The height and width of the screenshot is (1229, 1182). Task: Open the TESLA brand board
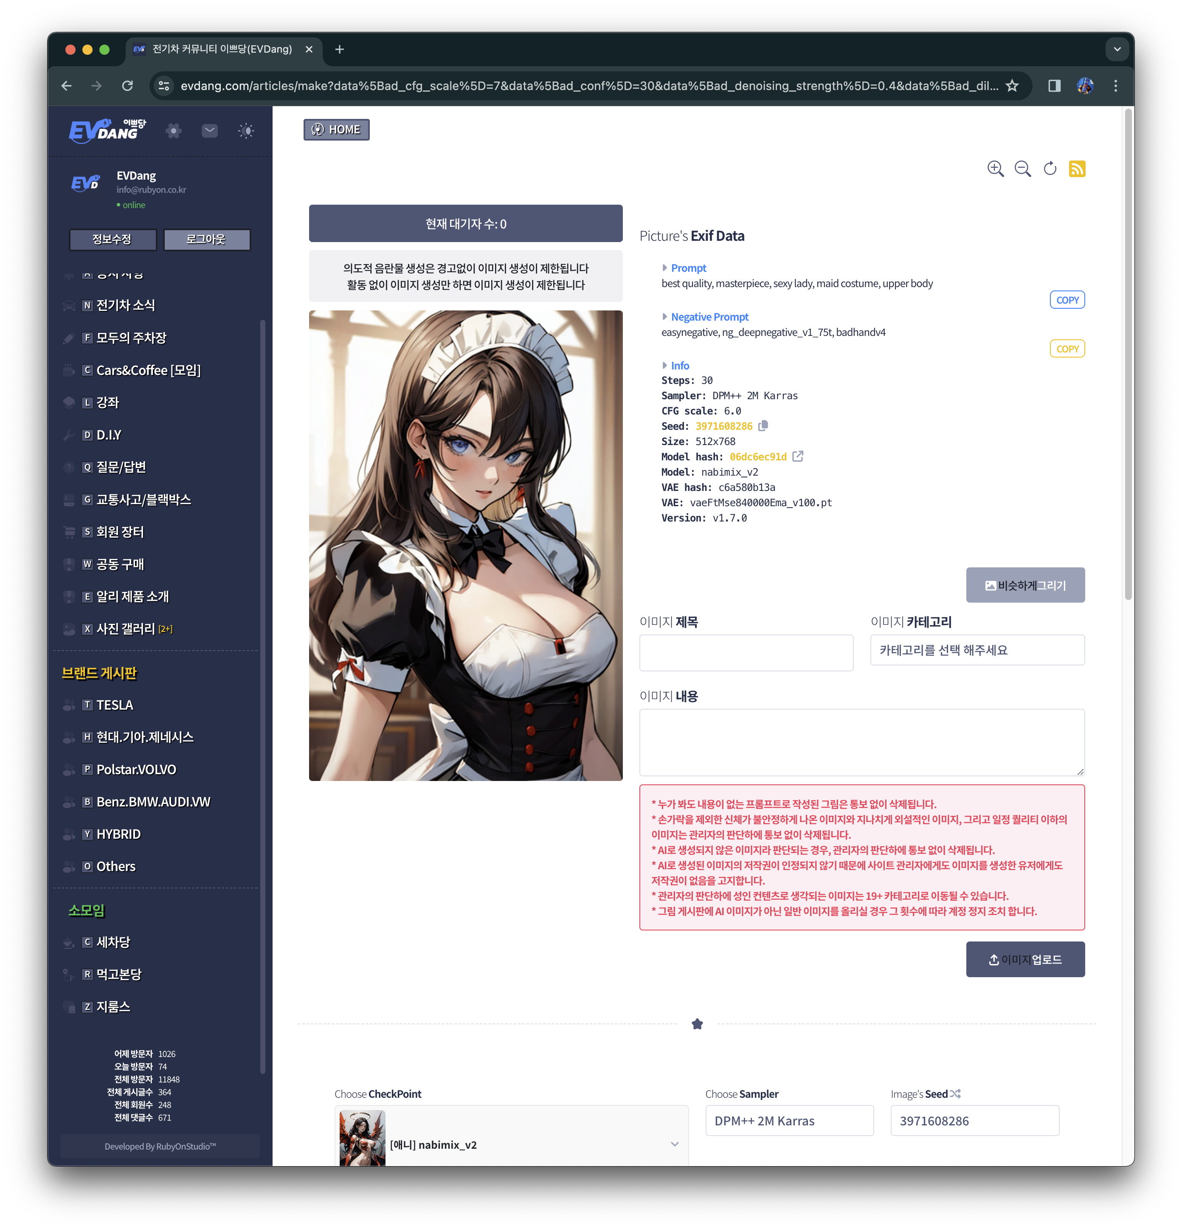point(115,705)
